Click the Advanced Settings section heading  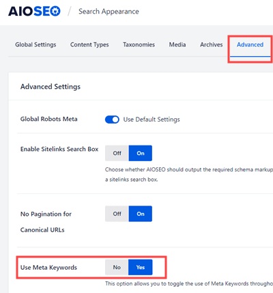51,87
